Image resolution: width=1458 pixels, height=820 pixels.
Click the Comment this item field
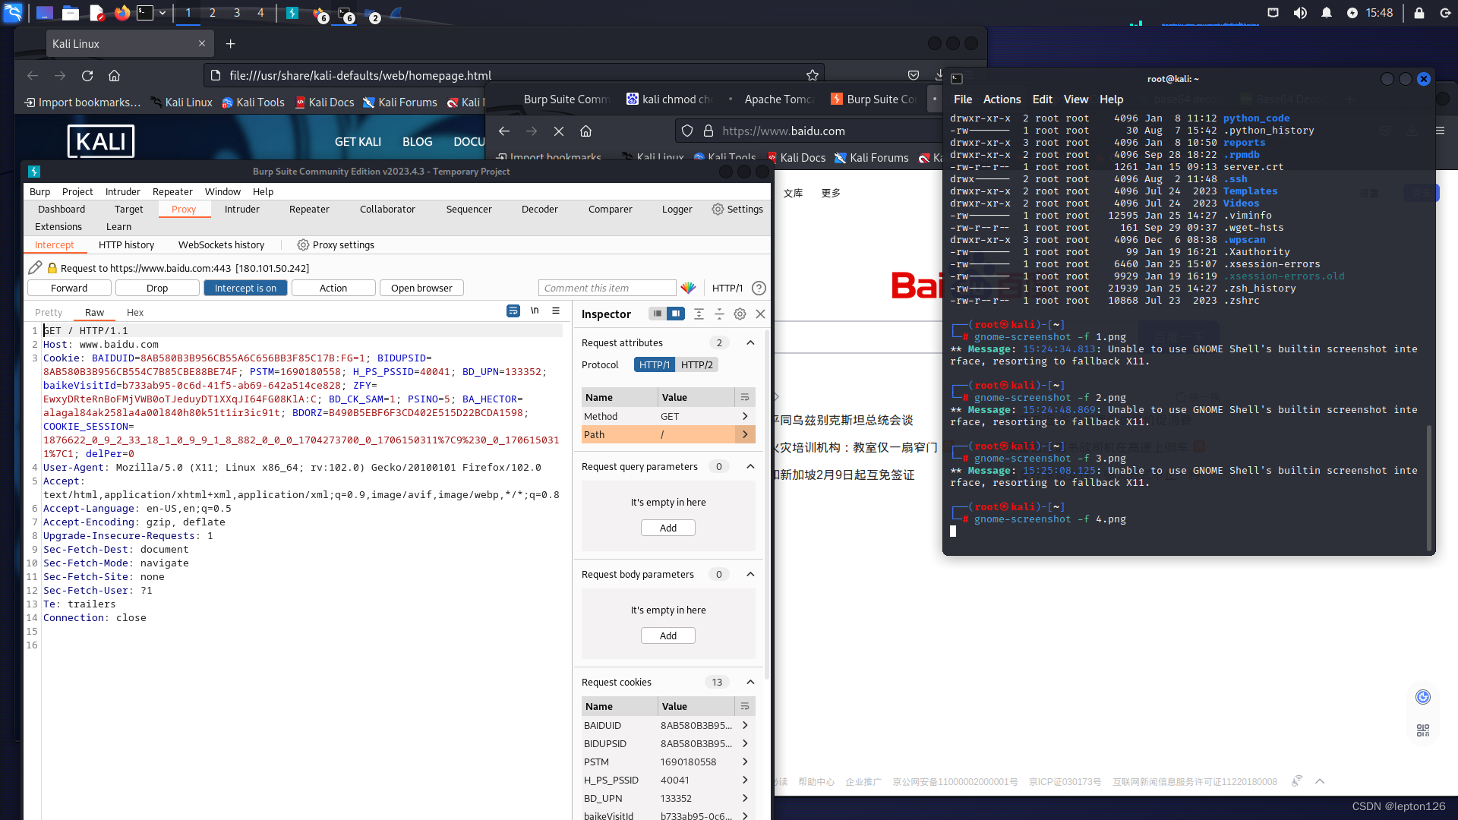(x=607, y=288)
